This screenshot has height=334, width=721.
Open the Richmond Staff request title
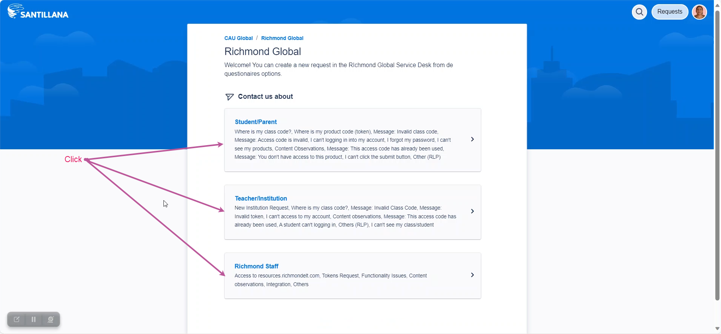[x=256, y=266]
